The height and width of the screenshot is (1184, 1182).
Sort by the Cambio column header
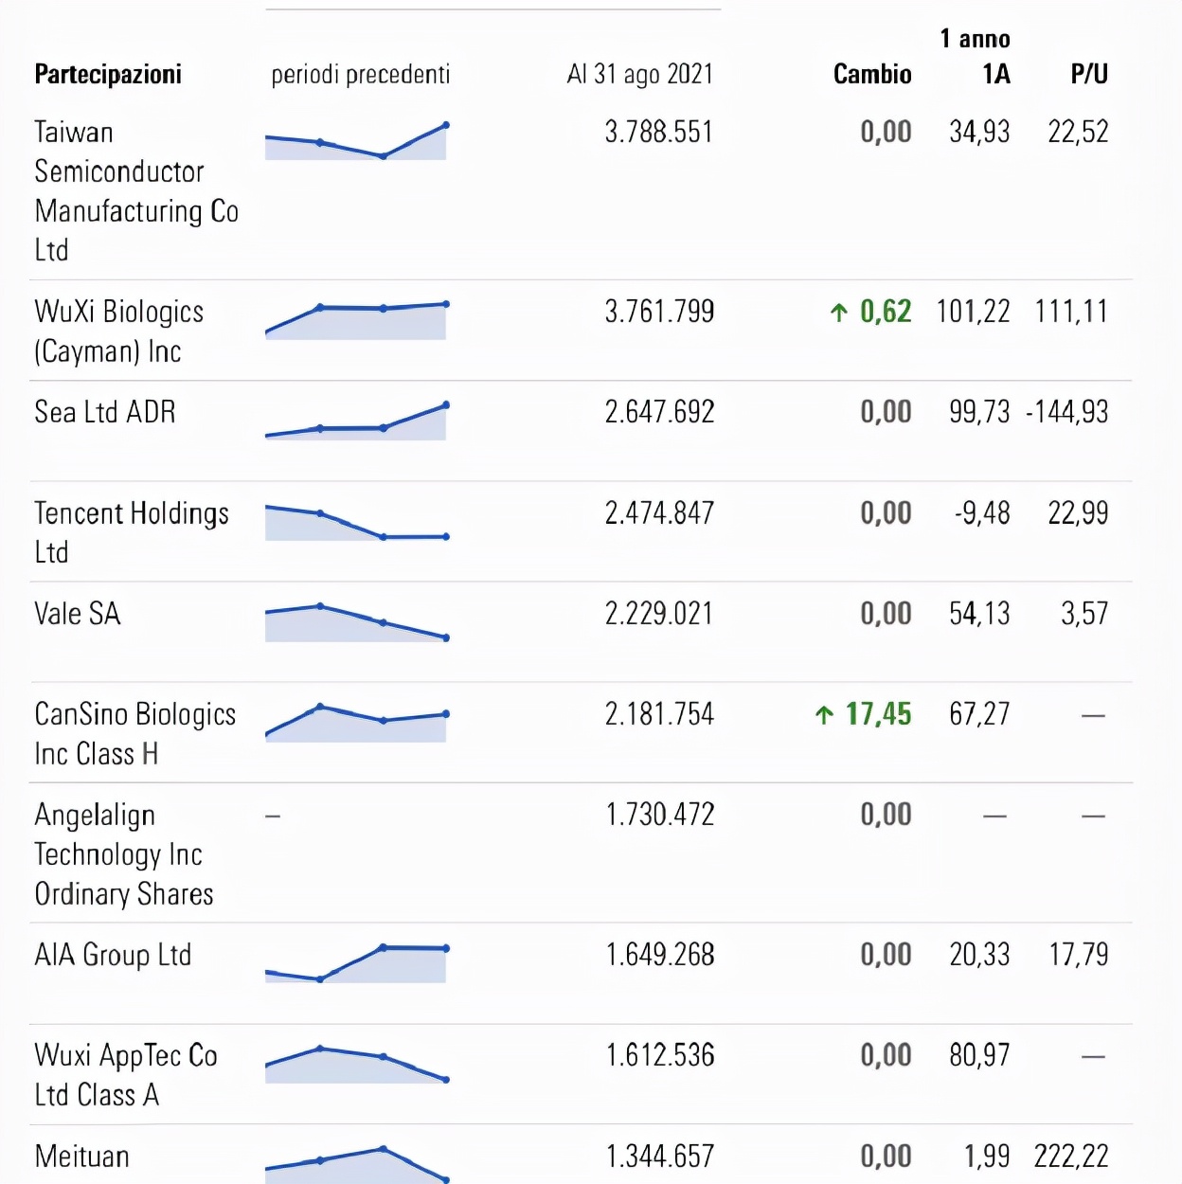[871, 74]
